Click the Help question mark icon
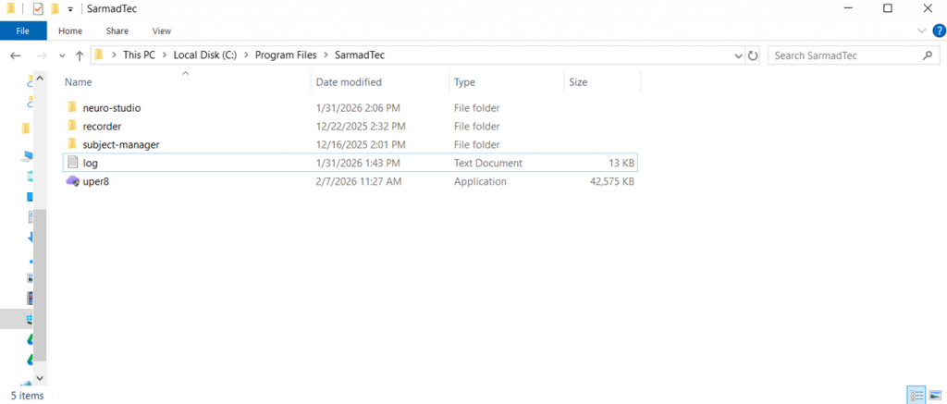Image resolution: width=947 pixels, height=404 pixels. 940,31
